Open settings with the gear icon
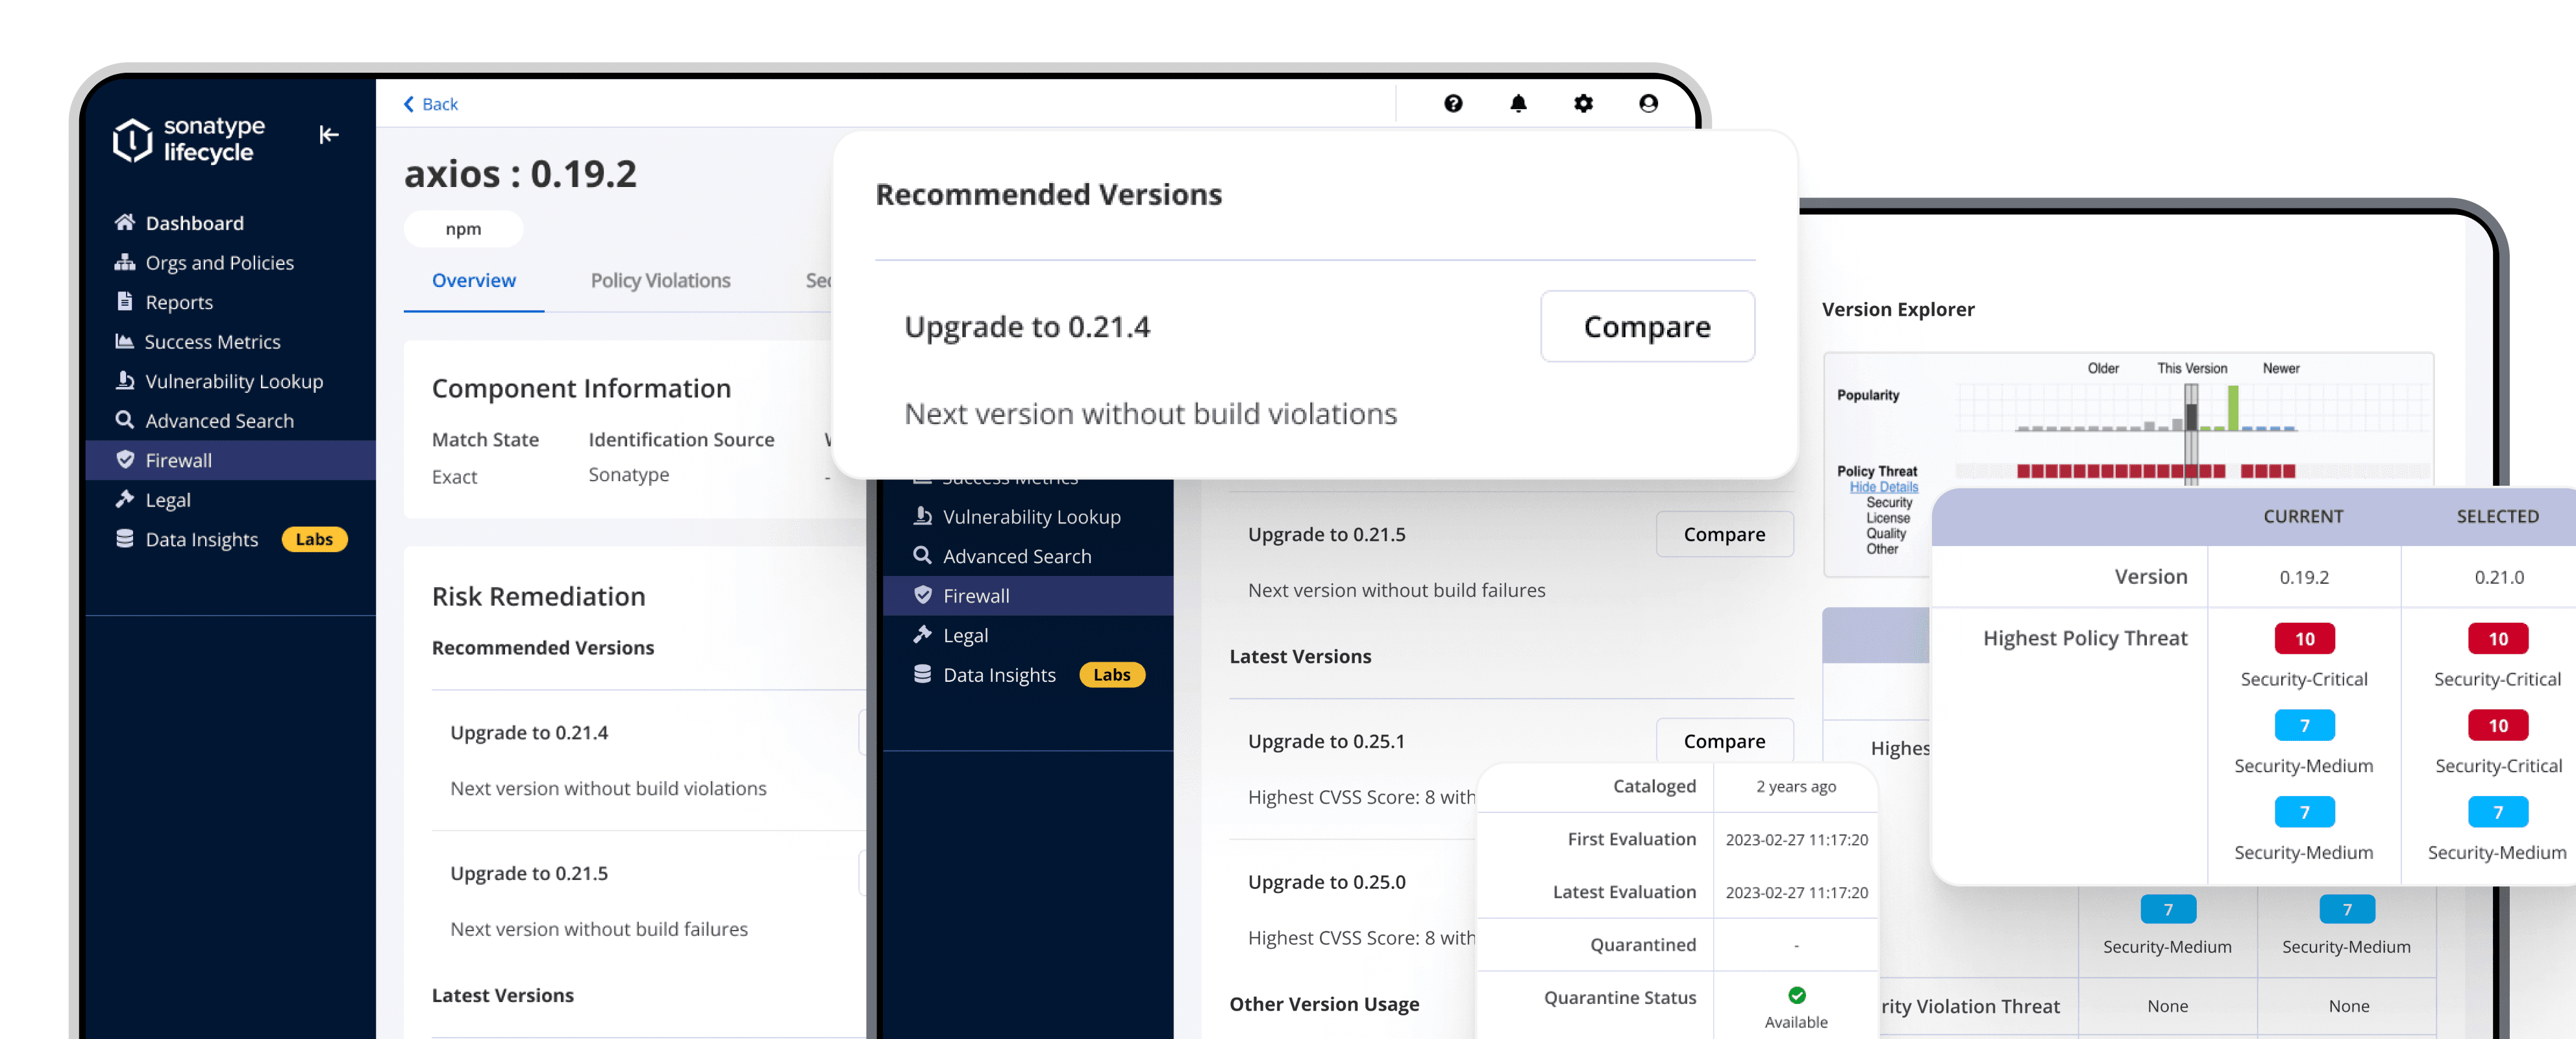Screen dimensions: 2576x1039 [1583, 103]
